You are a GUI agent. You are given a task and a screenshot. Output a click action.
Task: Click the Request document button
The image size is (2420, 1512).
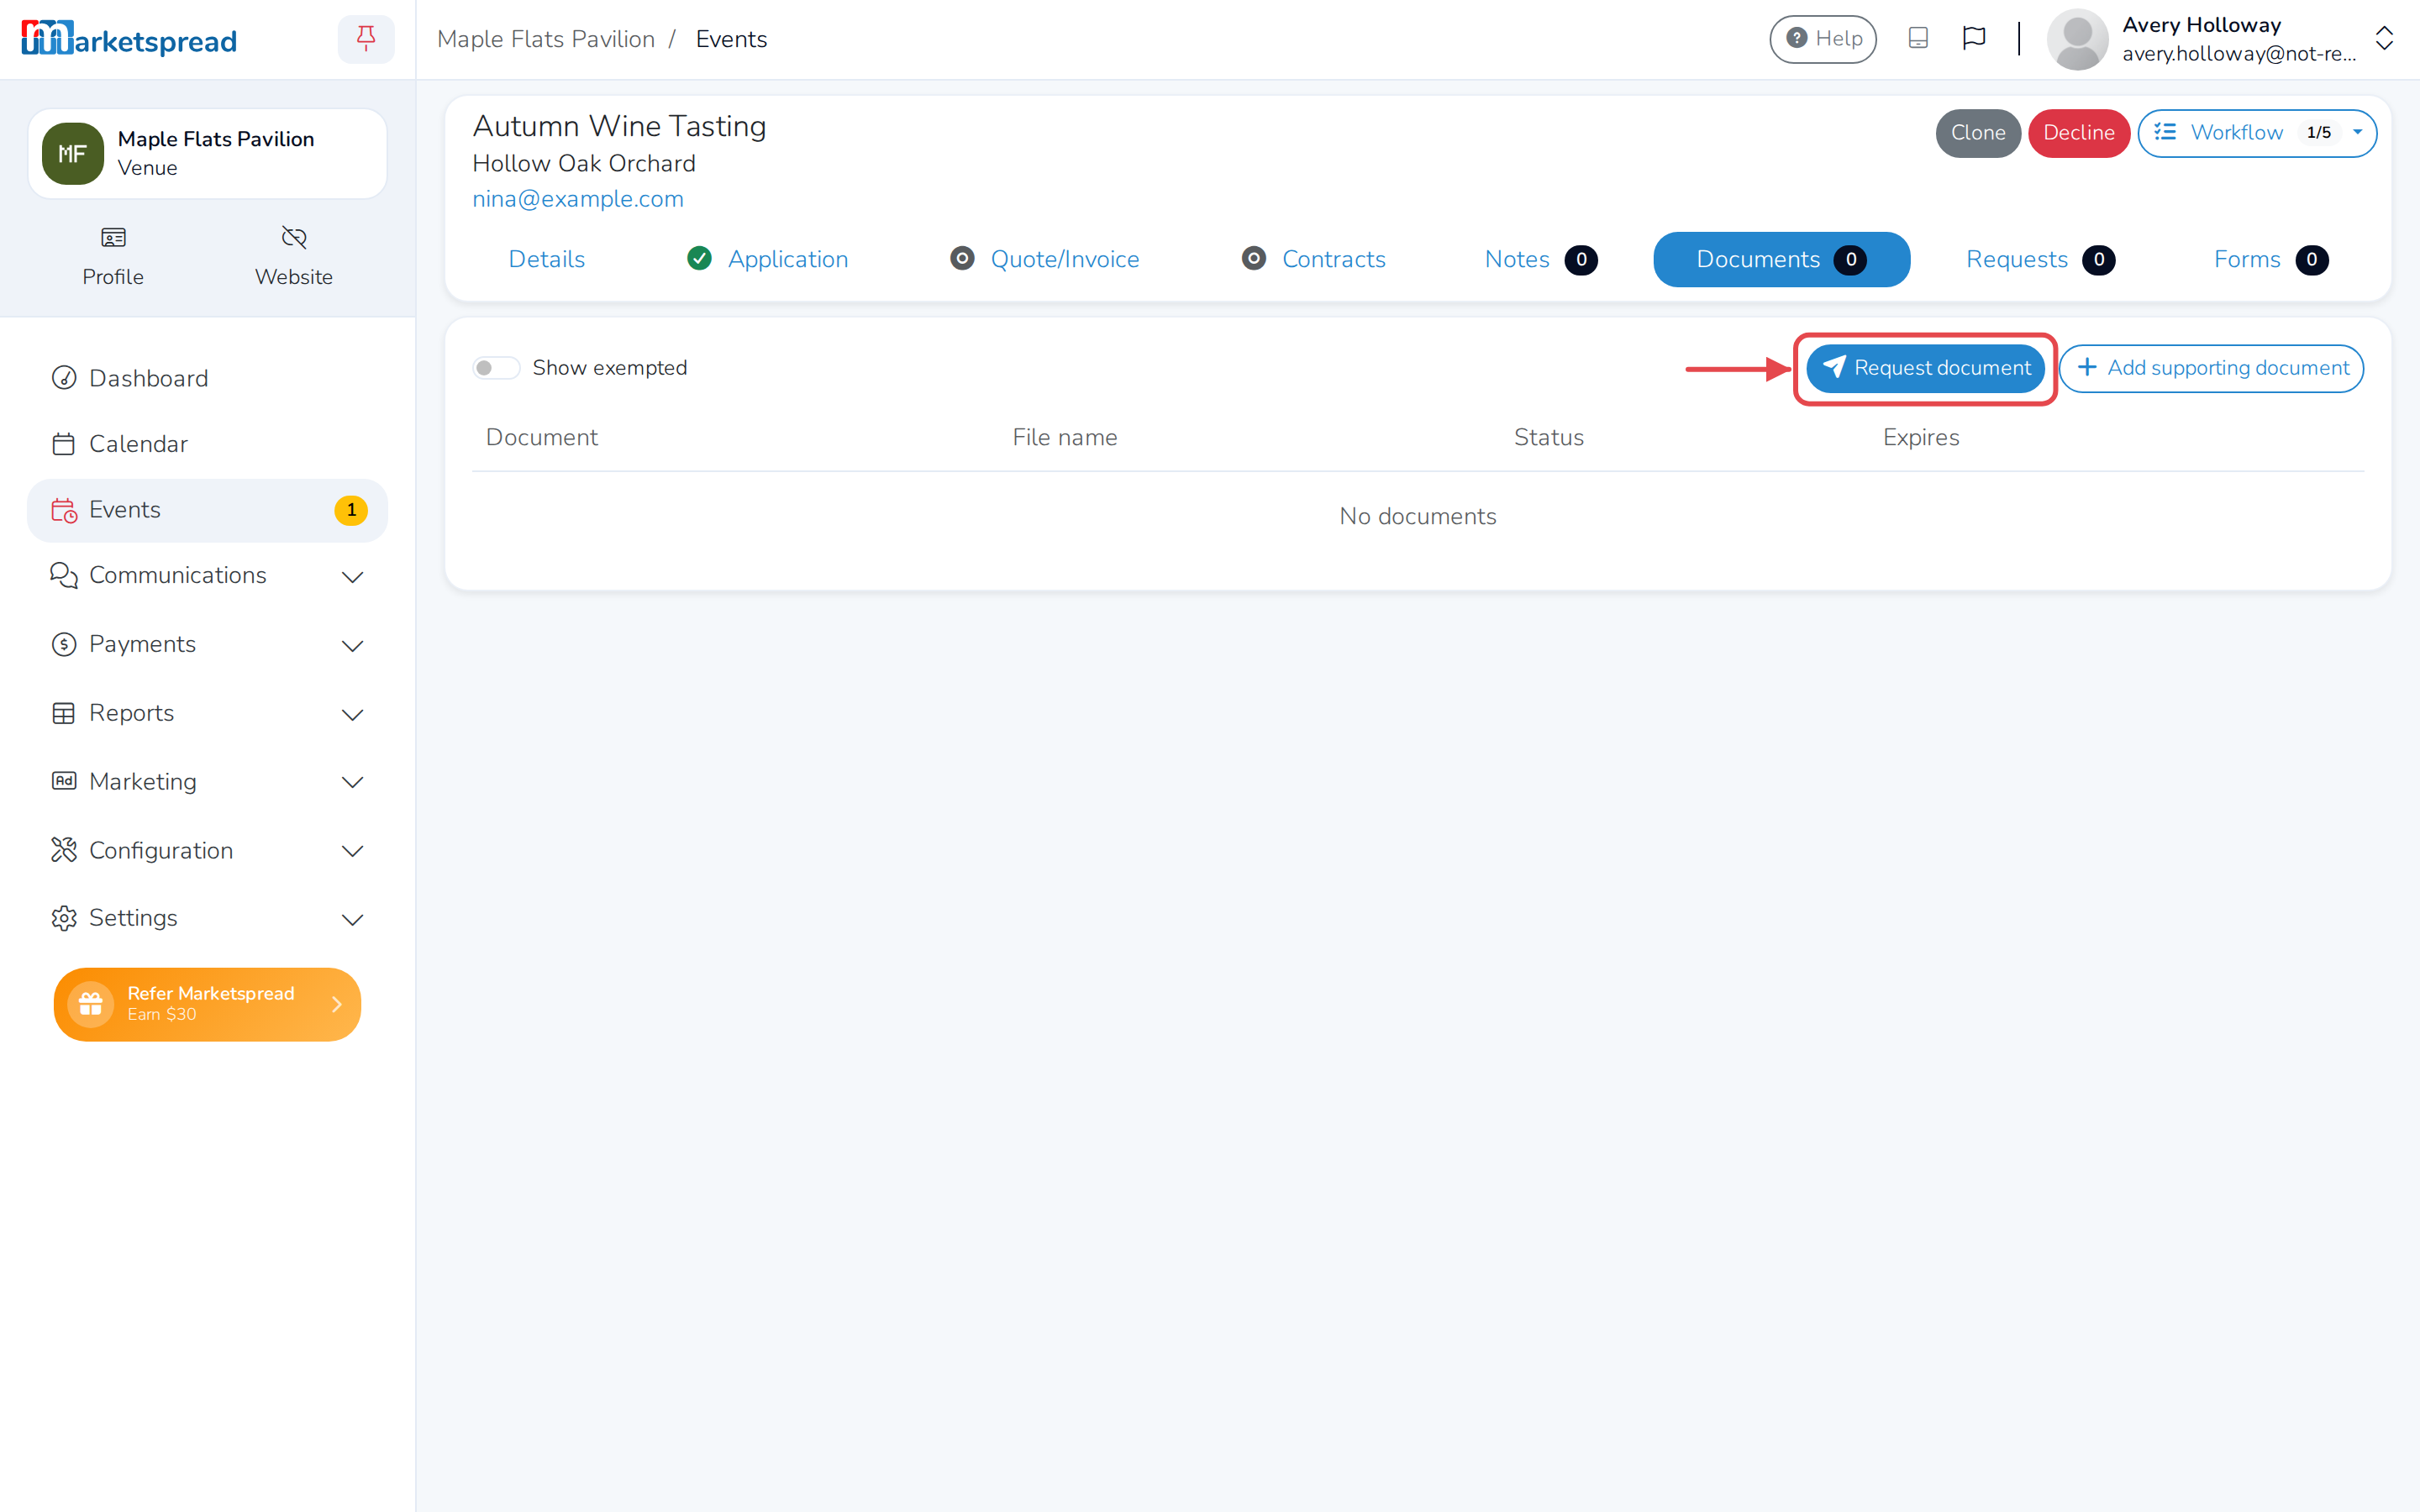[x=1925, y=369]
